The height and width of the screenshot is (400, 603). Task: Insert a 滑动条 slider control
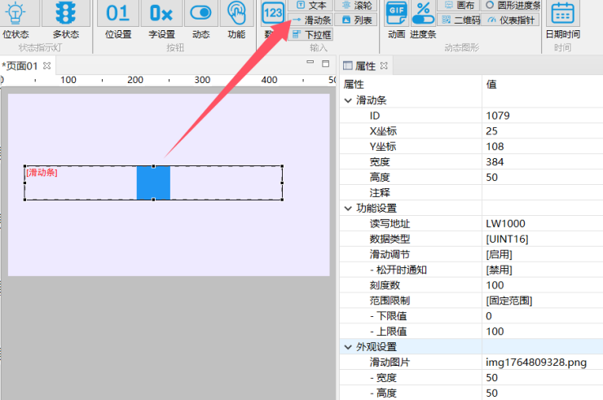[x=310, y=20]
